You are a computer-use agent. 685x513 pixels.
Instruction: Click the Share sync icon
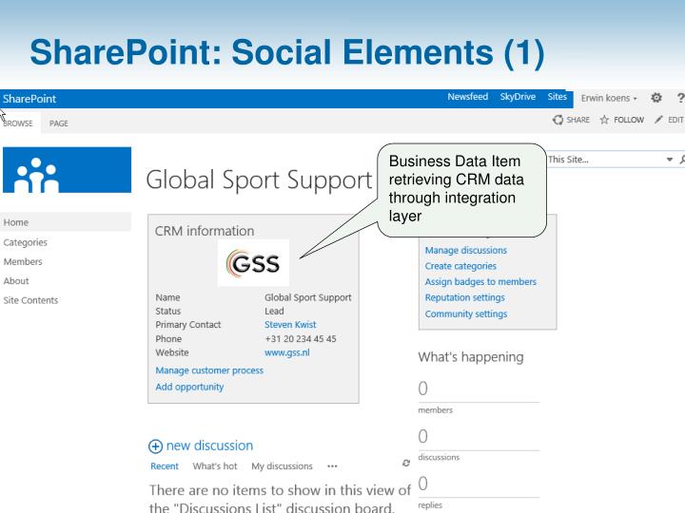[x=558, y=120]
